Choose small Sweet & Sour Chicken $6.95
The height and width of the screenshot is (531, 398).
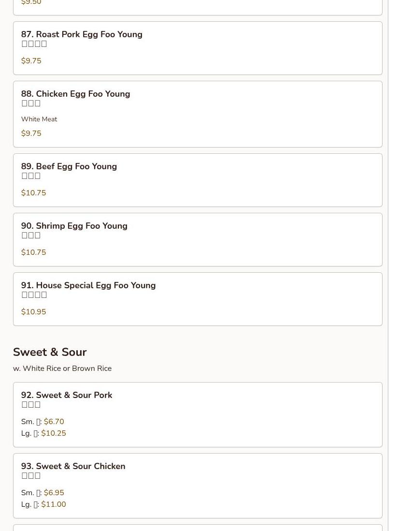point(54,493)
